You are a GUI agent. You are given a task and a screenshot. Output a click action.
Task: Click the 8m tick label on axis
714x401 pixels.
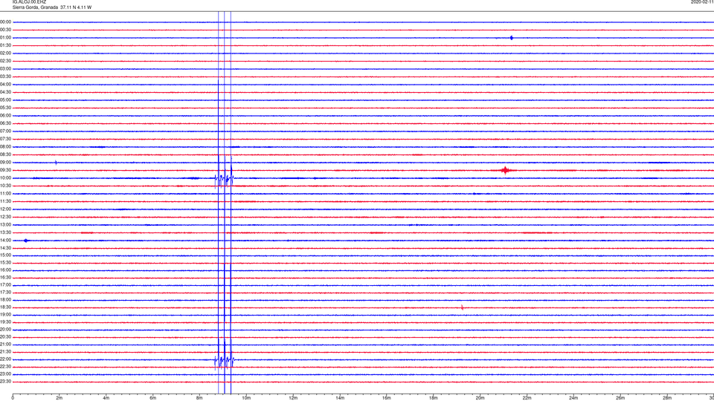pos(199,398)
